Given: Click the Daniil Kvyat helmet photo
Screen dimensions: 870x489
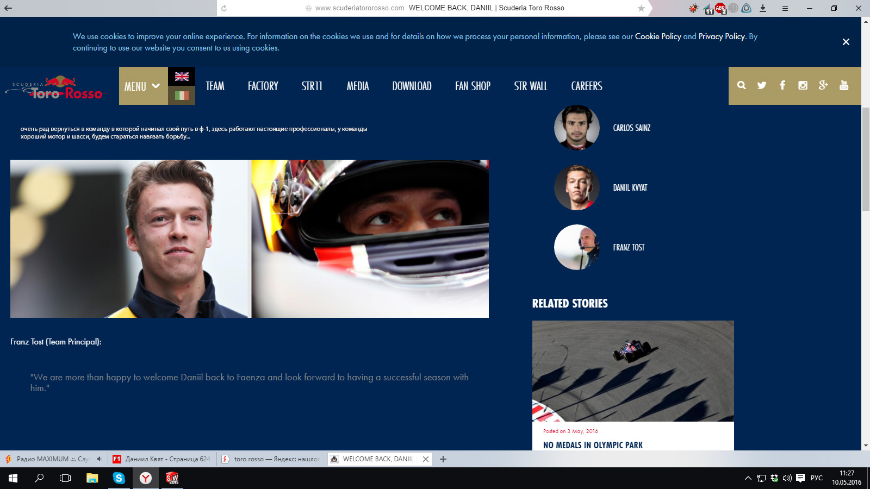Looking at the screenshot, I should (370, 239).
